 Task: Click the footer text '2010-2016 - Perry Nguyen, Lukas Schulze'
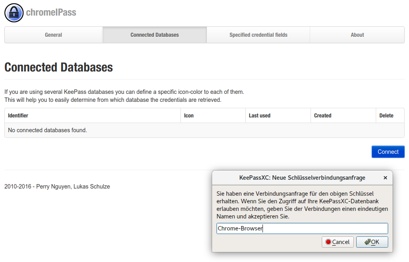pyautogui.click(x=57, y=187)
